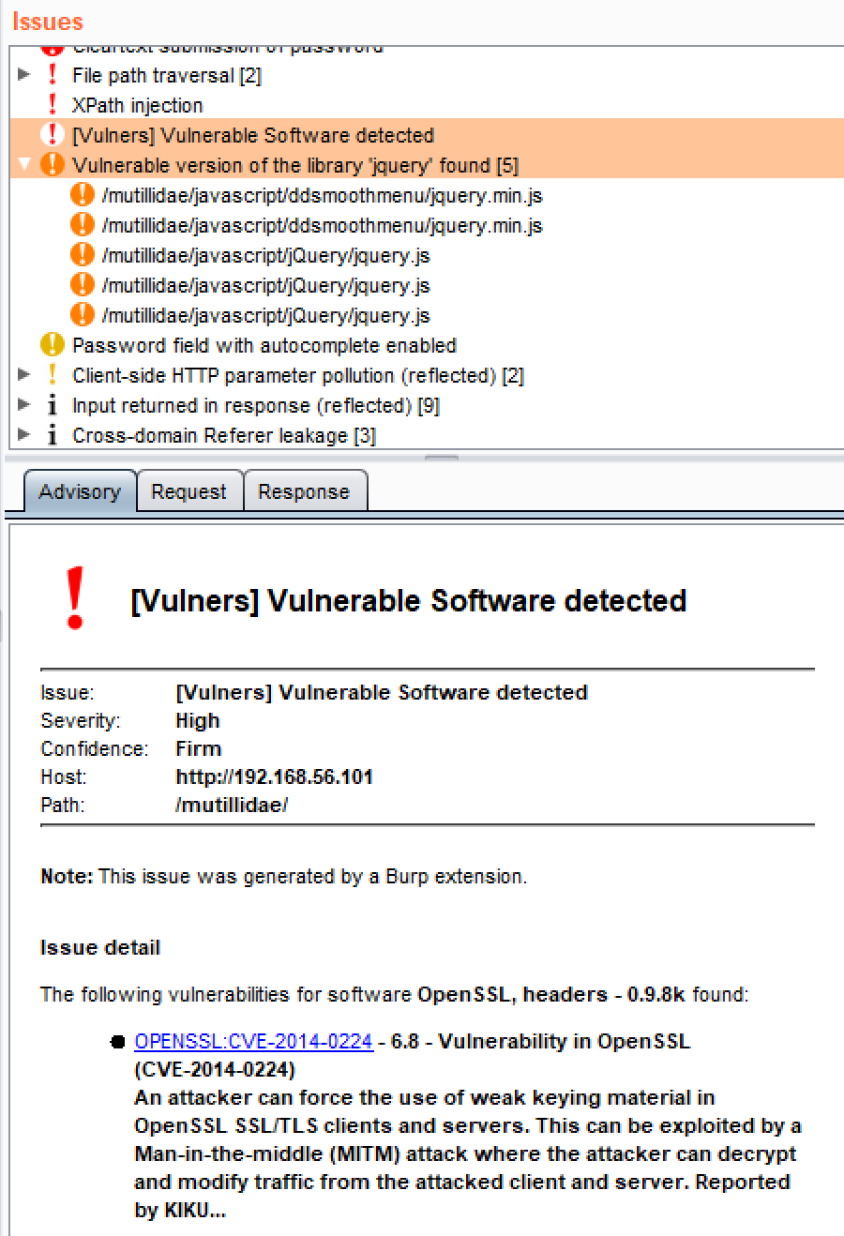Select Password field with autocomplete enabled issue
The height and width of the screenshot is (1236, 844).
coord(264,345)
